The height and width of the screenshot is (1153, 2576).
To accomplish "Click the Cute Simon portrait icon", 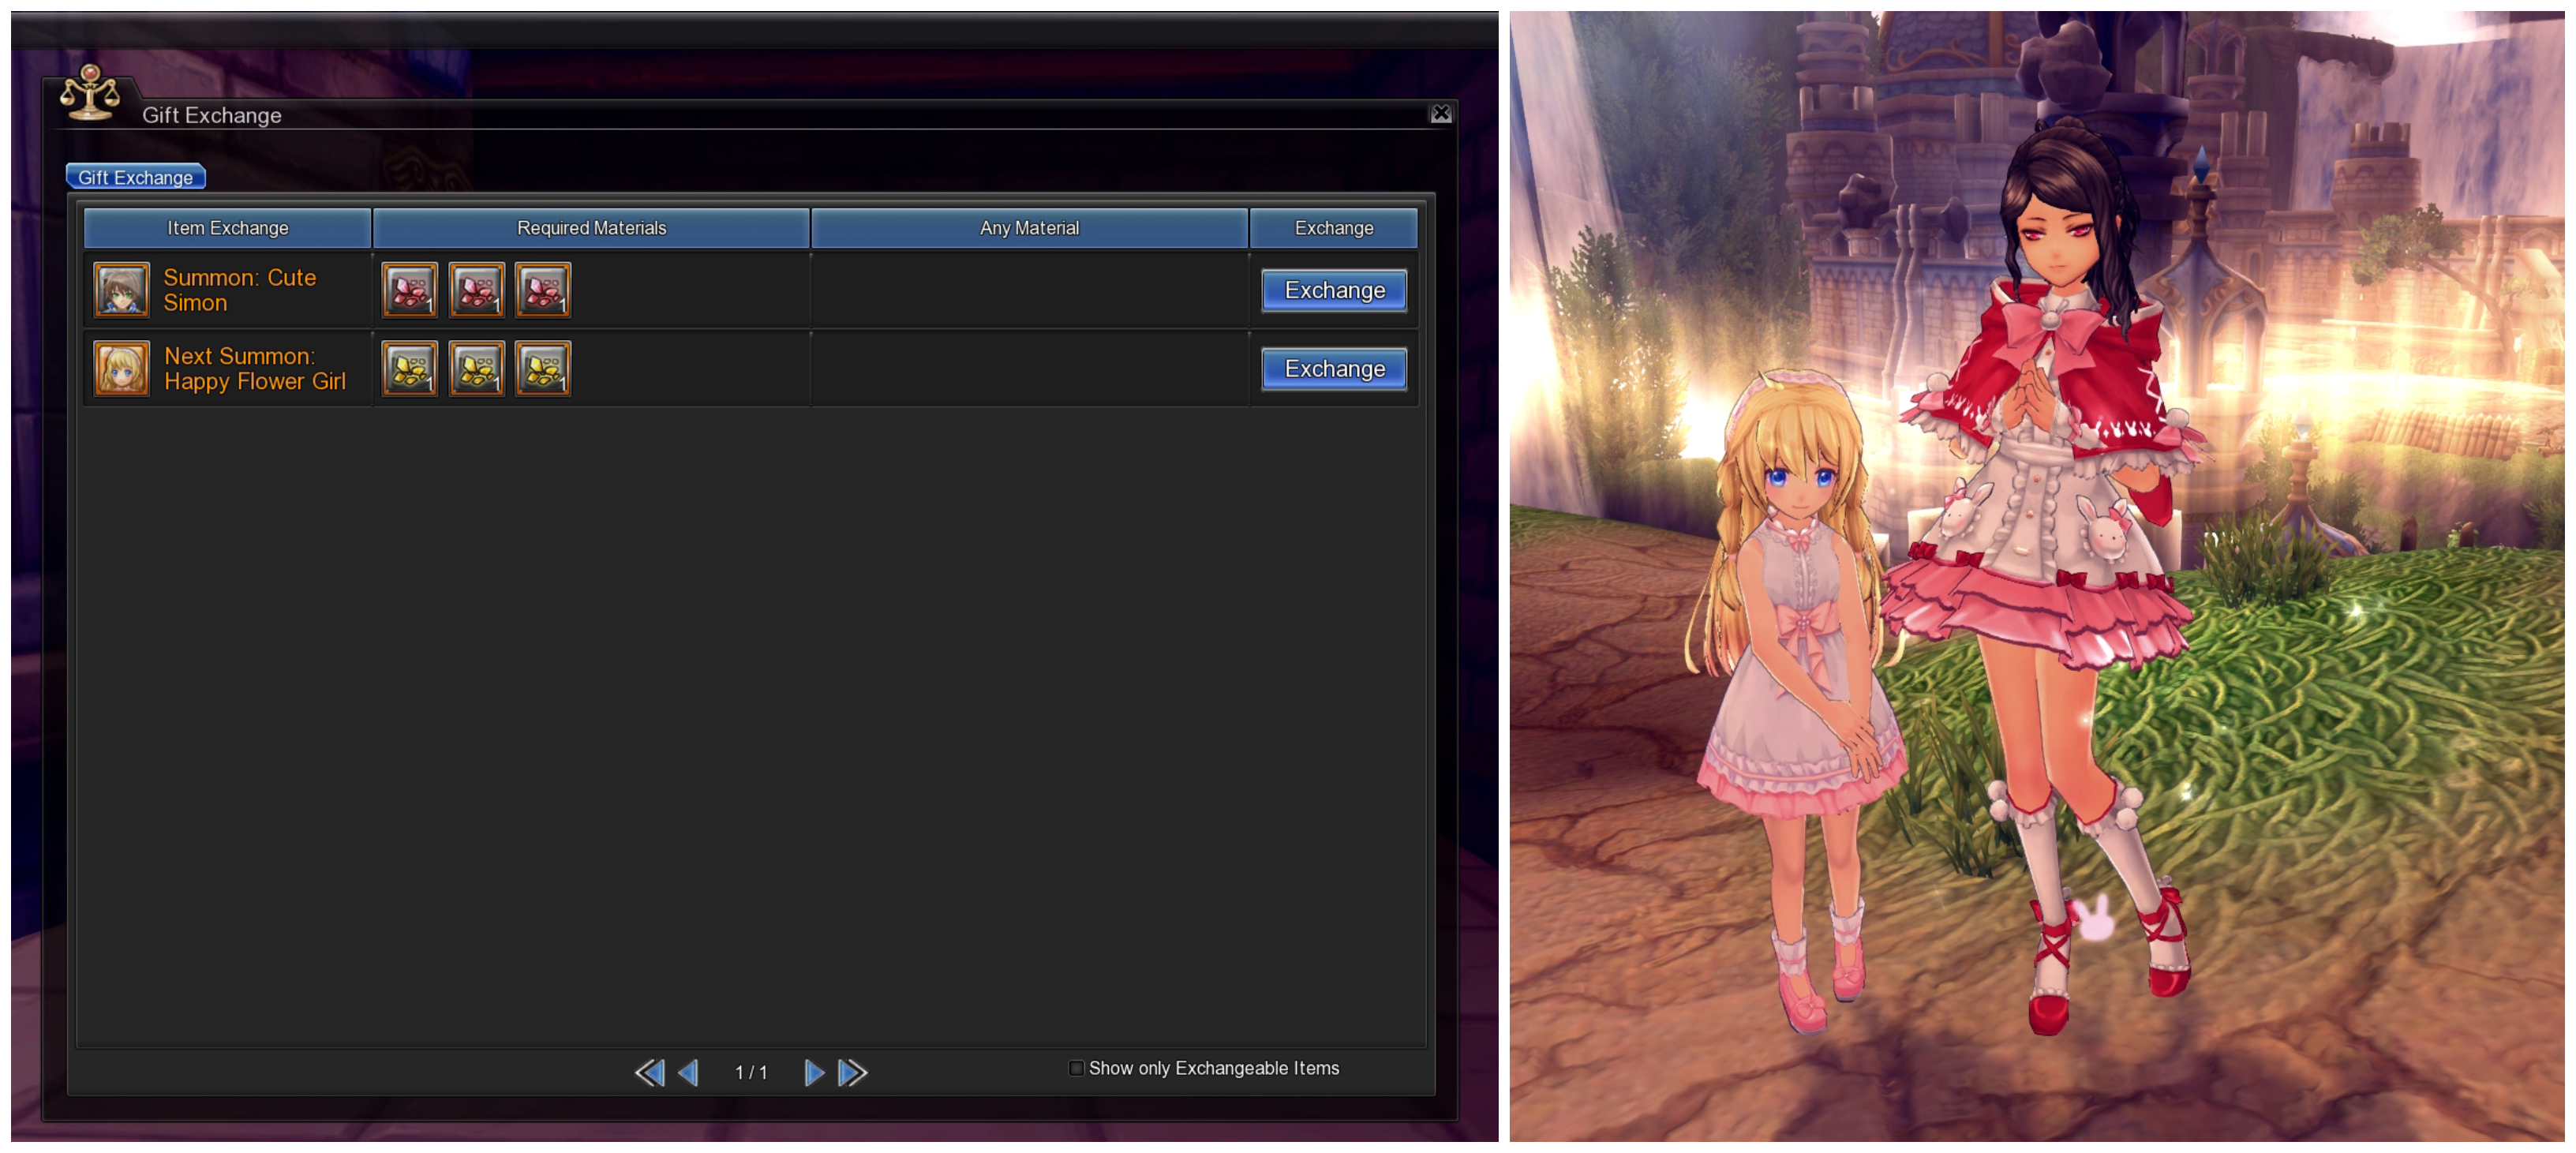I will [x=121, y=290].
